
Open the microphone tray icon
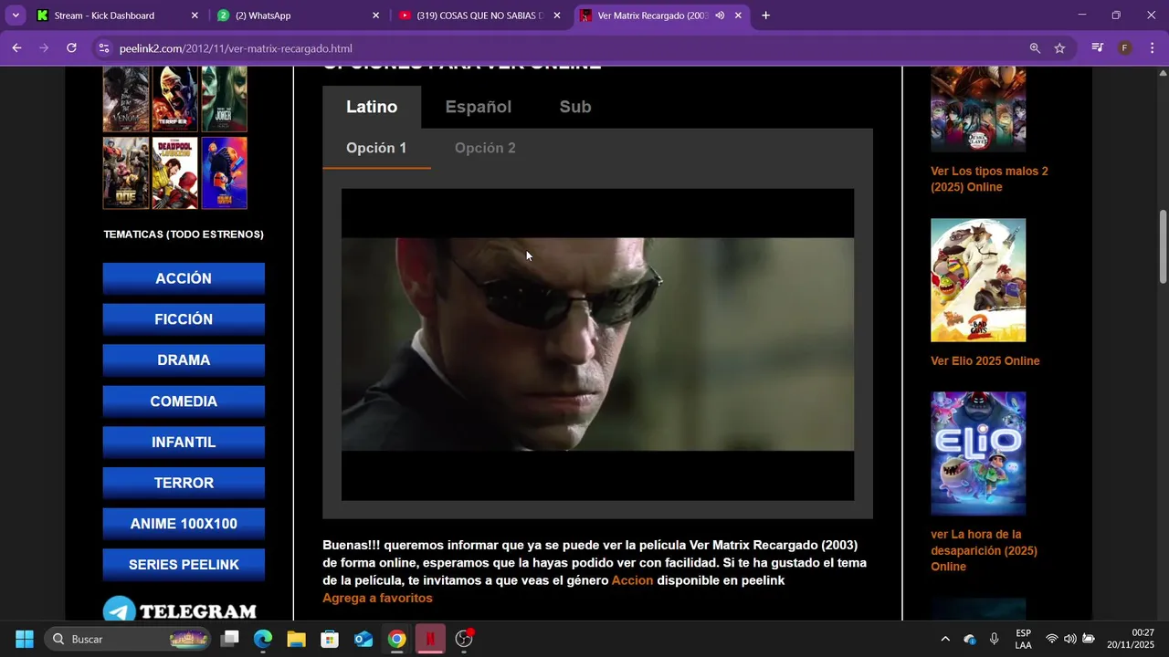click(995, 639)
